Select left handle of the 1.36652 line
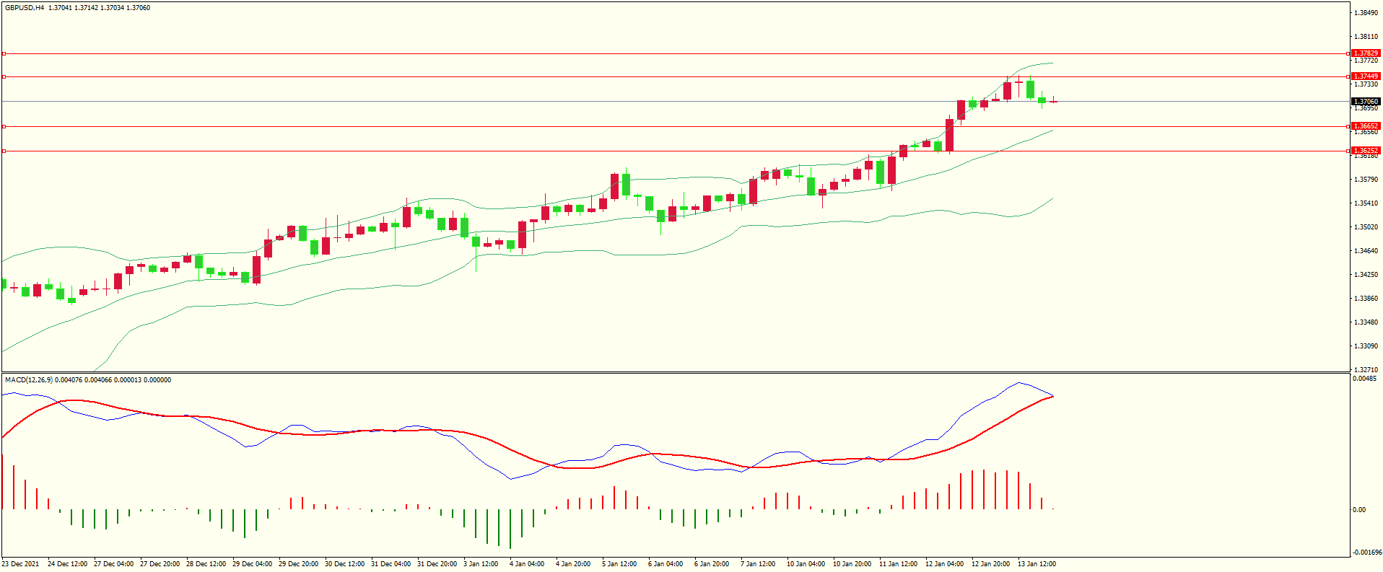 tap(4, 126)
